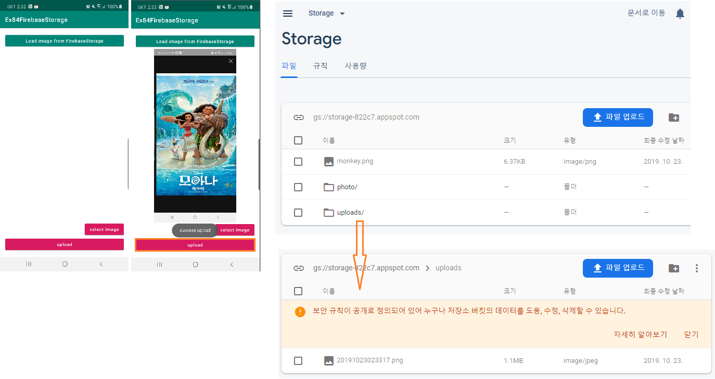Check the uploads/ folder checkbox

tap(298, 213)
